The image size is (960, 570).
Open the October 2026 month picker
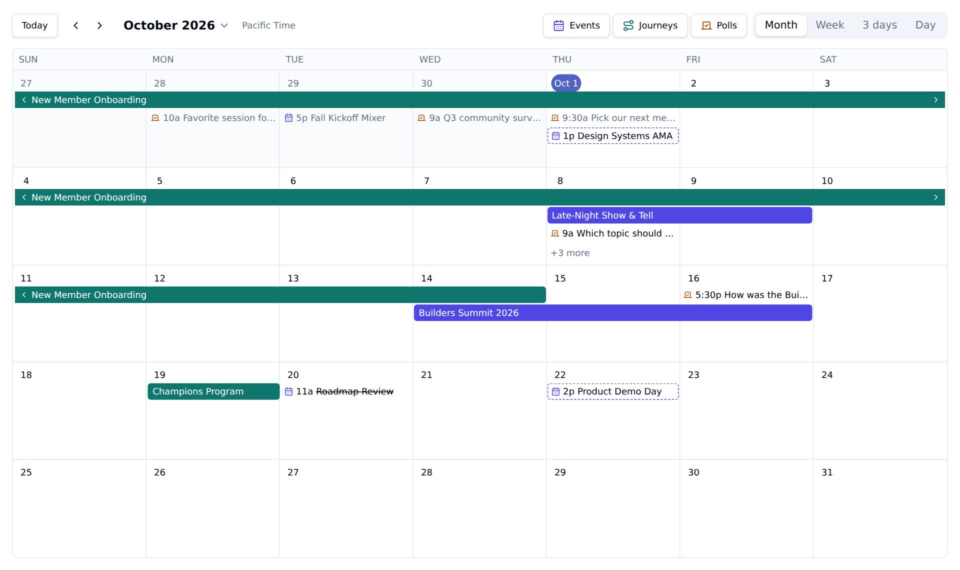[175, 25]
